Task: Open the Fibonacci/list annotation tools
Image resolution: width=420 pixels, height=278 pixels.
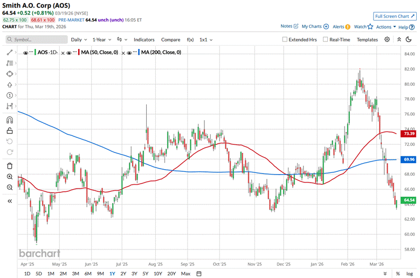Action: pos(10,63)
